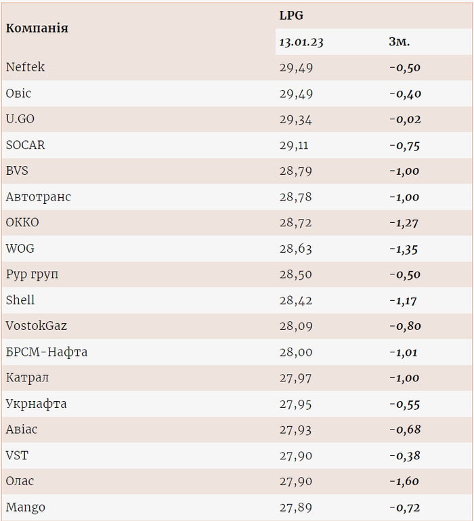Click the Овіс company cell
This screenshot has width=474, height=521.
[x=19, y=93]
